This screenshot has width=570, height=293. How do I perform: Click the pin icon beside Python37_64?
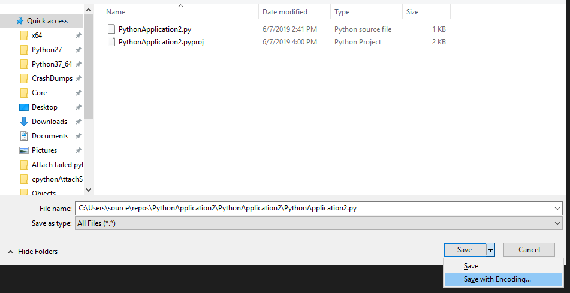(x=78, y=64)
